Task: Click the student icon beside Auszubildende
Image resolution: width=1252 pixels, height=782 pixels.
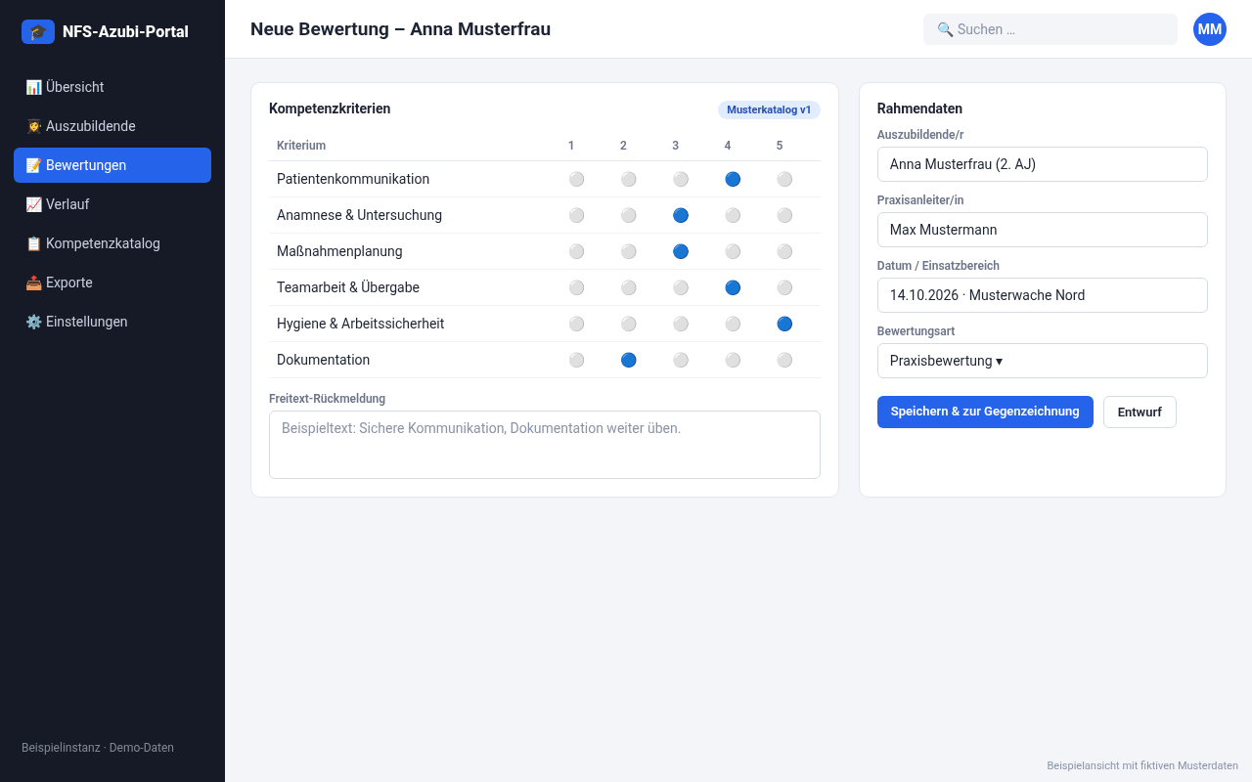Action: [33, 126]
